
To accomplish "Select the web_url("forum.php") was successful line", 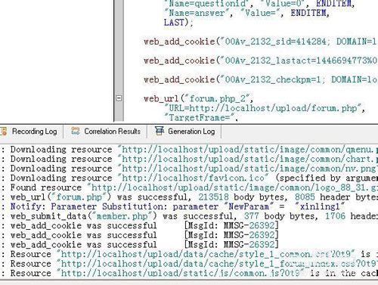I will [189, 197].
